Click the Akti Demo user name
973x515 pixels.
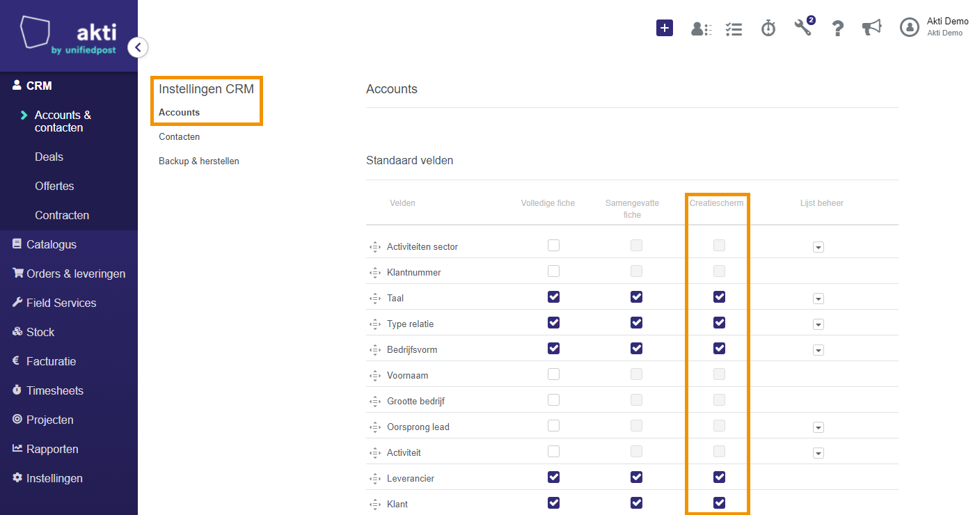pyautogui.click(x=948, y=22)
